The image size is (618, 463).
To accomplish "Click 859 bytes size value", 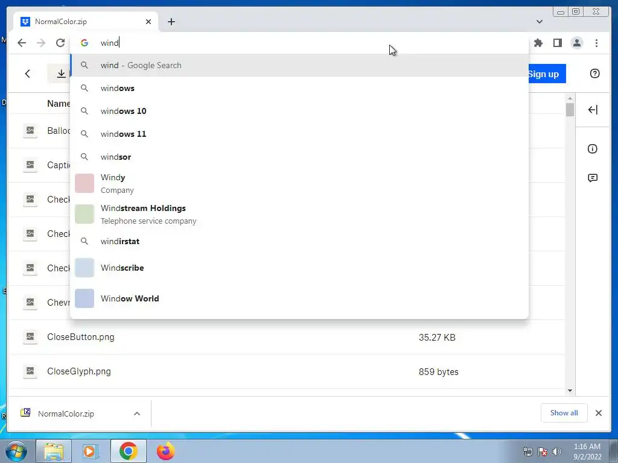I will pyautogui.click(x=439, y=371).
